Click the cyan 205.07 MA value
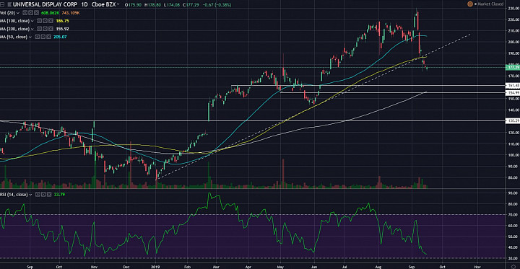 60,37
